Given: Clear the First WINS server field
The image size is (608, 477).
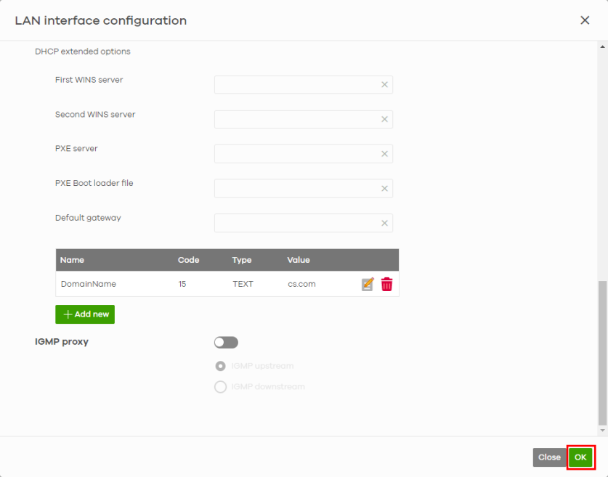Looking at the screenshot, I should 384,85.
